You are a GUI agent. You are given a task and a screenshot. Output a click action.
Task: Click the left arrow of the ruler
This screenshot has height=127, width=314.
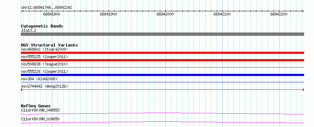coord(22,11)
